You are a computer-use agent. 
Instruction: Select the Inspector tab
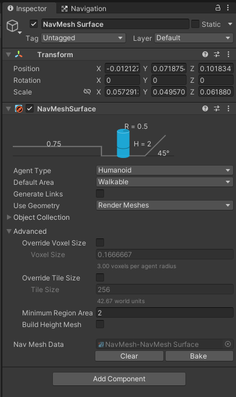pyautogui.click(x=27, y=9)
